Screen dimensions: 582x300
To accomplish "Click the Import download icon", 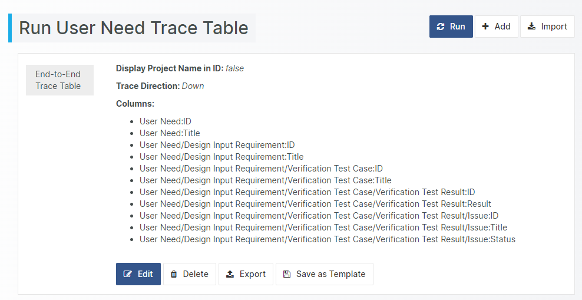I will [531, 27].
